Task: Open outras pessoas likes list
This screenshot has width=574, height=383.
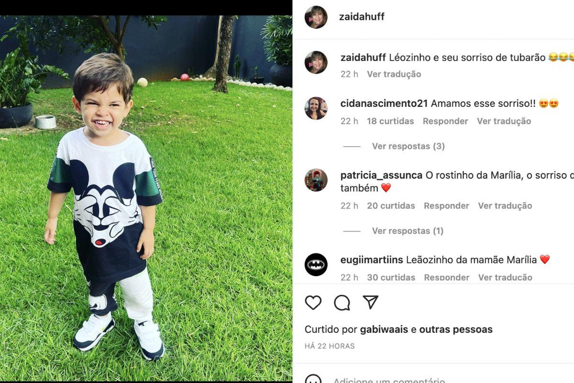Action: (456, 329)
